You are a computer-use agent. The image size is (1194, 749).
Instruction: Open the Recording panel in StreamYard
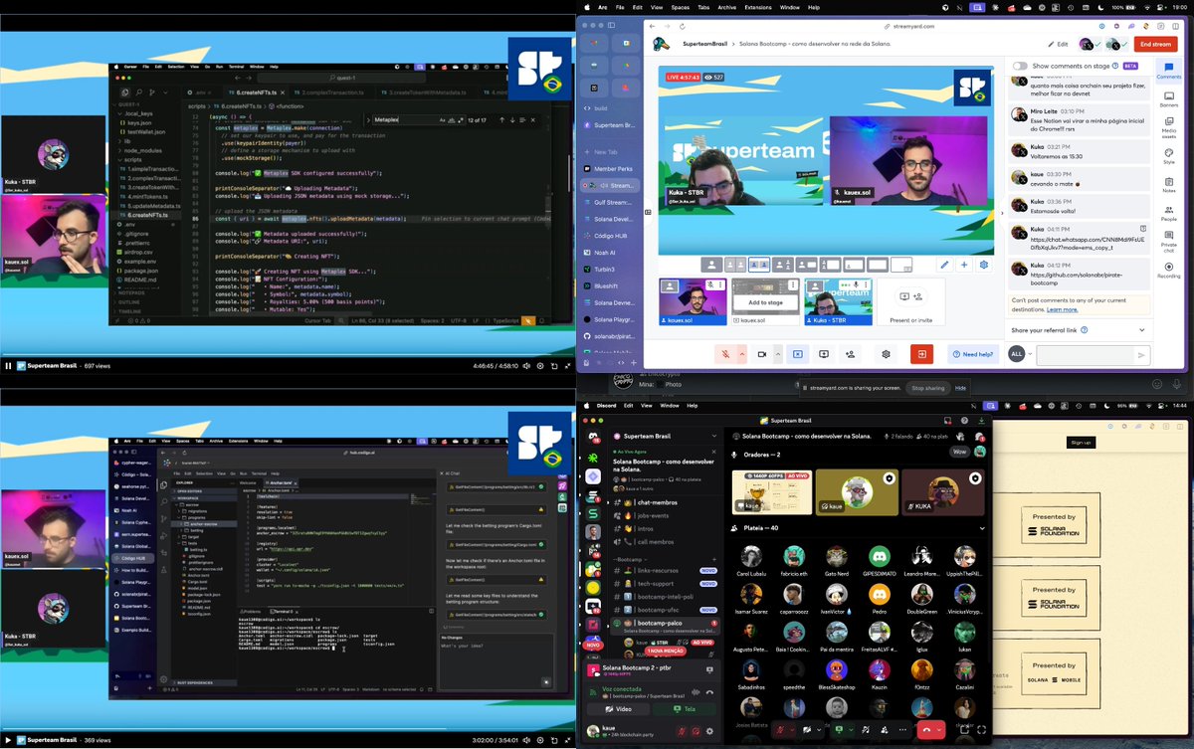[x=1169, y=270]
